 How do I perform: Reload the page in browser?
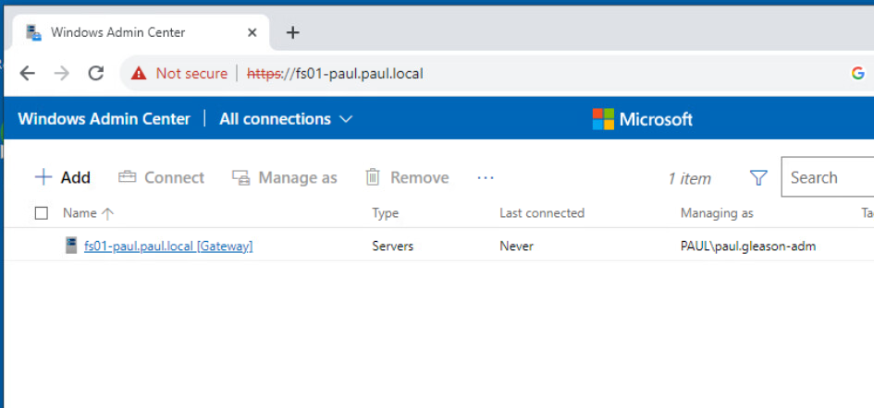pos(95,73)
